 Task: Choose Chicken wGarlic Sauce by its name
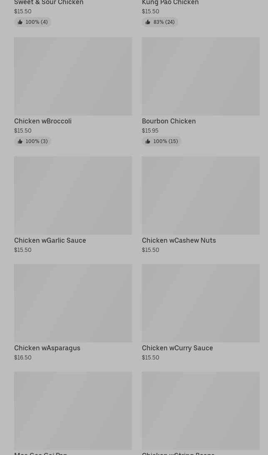tap(50, 241)
